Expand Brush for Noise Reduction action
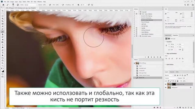Screen dimensions: 195x109 point(140,20)
